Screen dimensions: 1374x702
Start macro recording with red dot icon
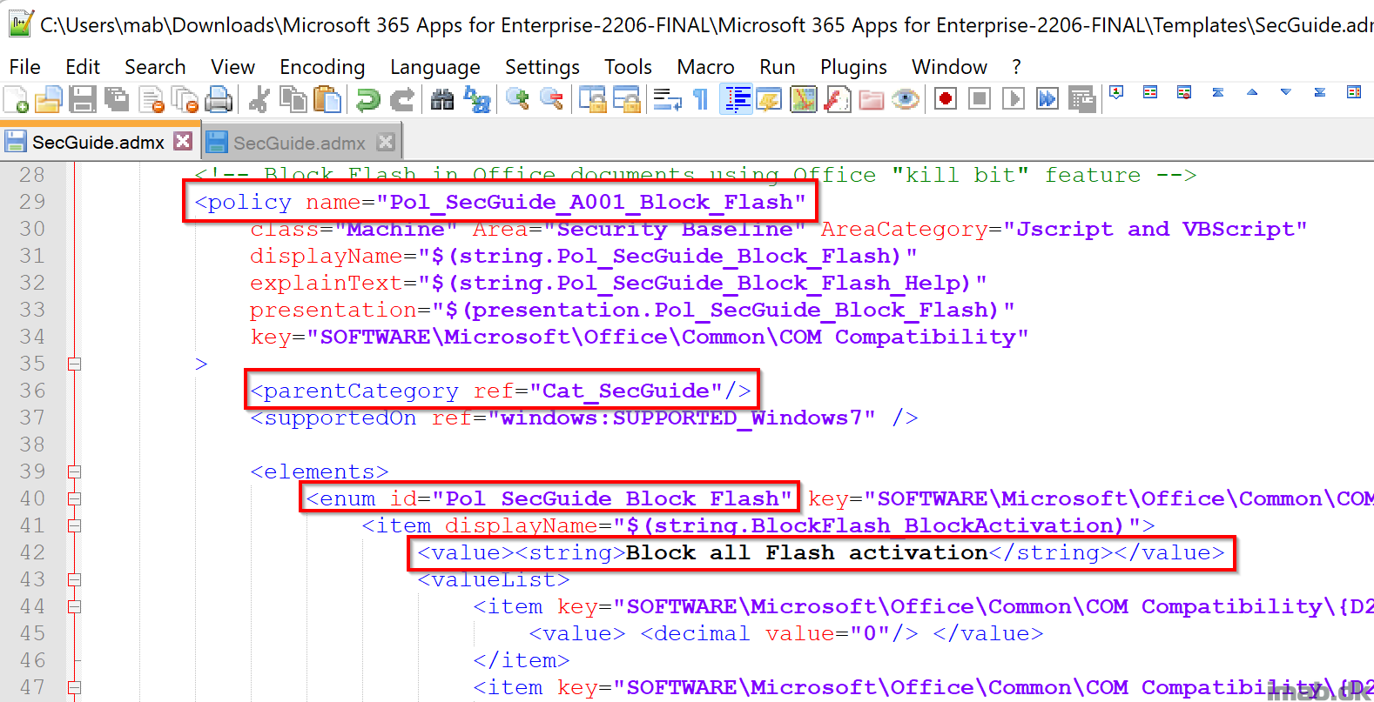coord(946,99)
